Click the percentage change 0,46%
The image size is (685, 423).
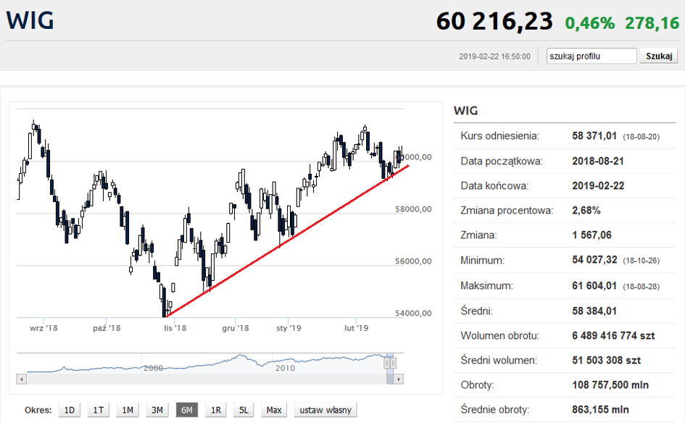[590, 23]
